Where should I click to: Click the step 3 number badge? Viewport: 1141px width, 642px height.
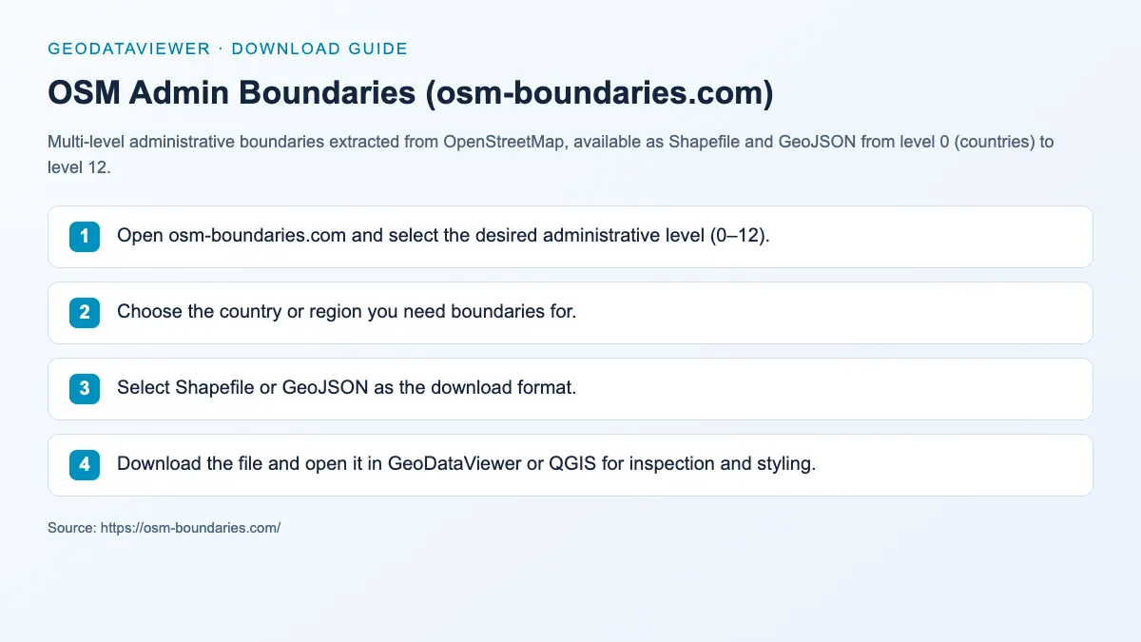85,389
